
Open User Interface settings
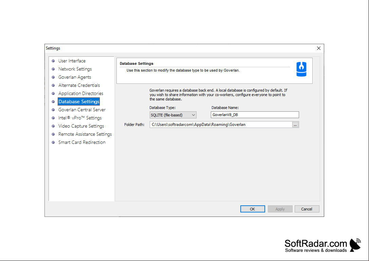(72, 61)
